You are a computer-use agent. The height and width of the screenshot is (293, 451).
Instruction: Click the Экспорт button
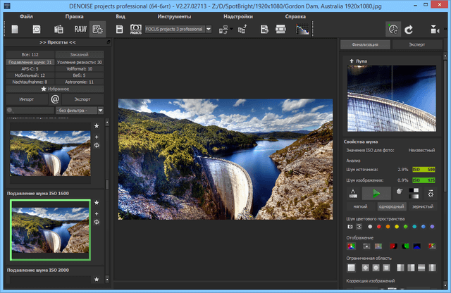82,99
